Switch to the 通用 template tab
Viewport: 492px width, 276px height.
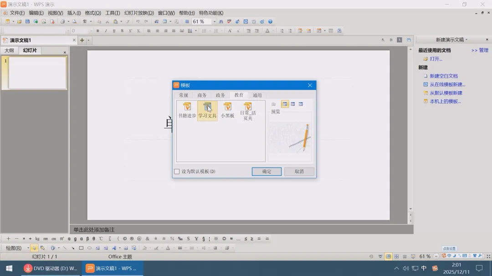click(257, 95)
